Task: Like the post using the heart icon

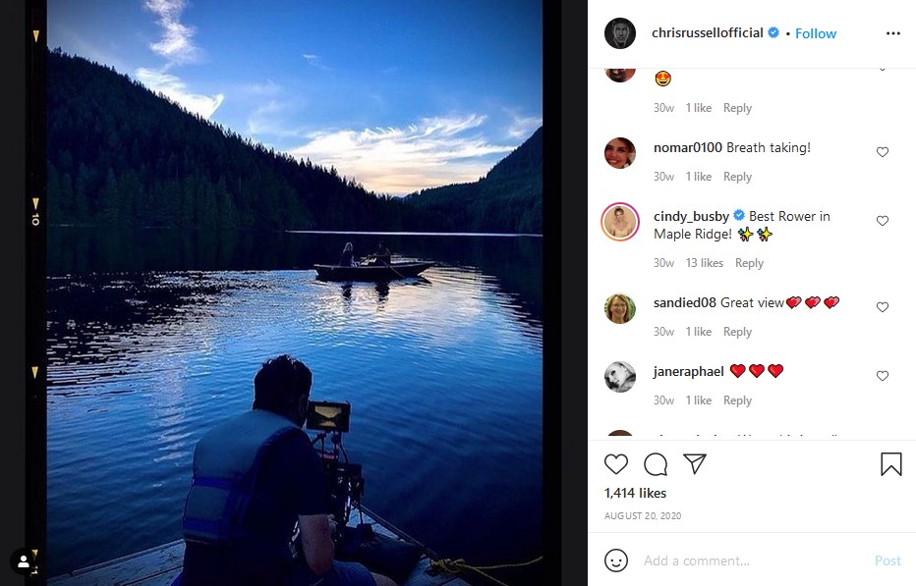Action: tap(616, 463)
